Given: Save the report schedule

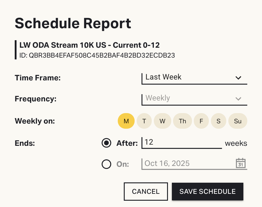Looking at the screenshot, I should 207,191.
